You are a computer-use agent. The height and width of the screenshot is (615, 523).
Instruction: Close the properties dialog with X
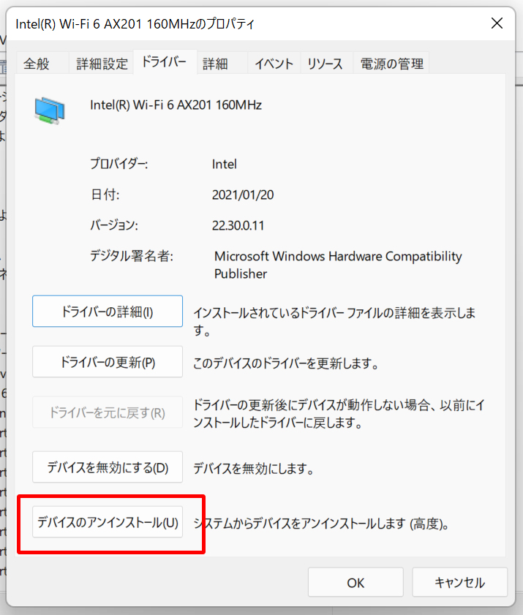[x=497, y=23]
